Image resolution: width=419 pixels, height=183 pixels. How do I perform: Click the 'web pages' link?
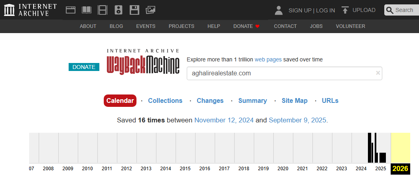tap(268, 59)
